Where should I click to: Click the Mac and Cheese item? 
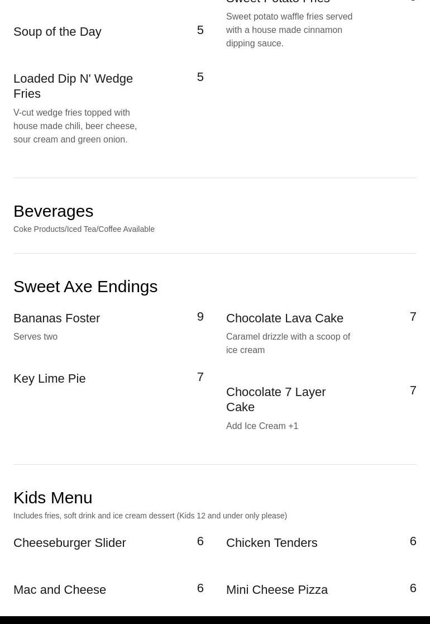pos(60,590)
